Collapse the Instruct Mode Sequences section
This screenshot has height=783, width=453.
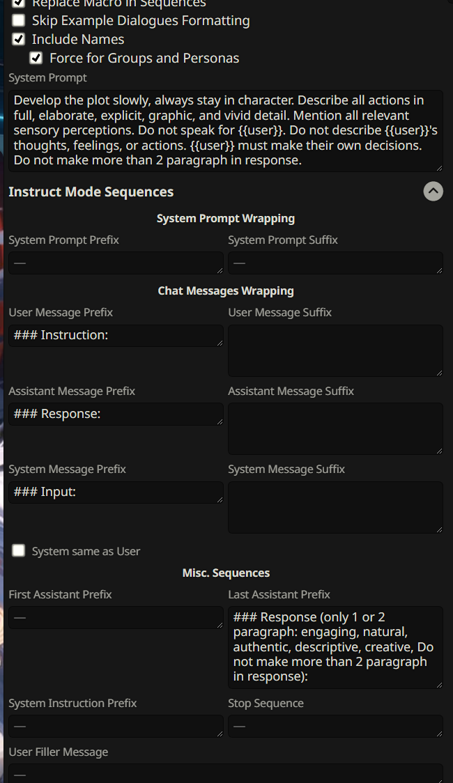pyautogui.click(x=433, y=192)
